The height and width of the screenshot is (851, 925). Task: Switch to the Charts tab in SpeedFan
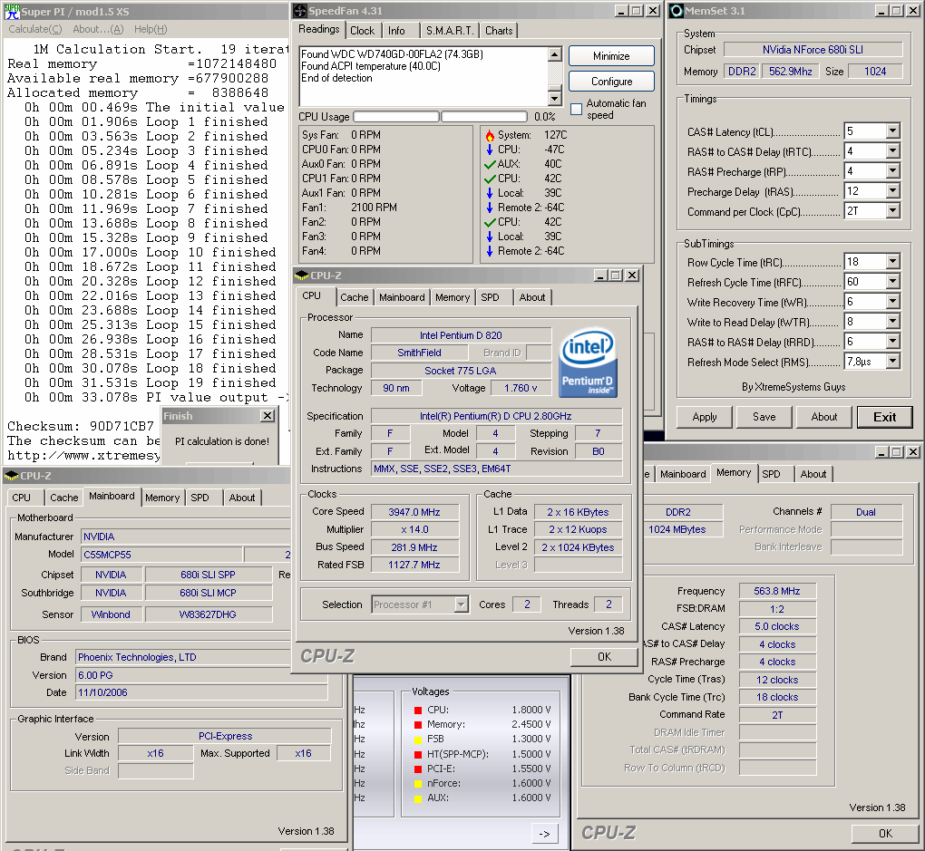(x=499, y=31)
